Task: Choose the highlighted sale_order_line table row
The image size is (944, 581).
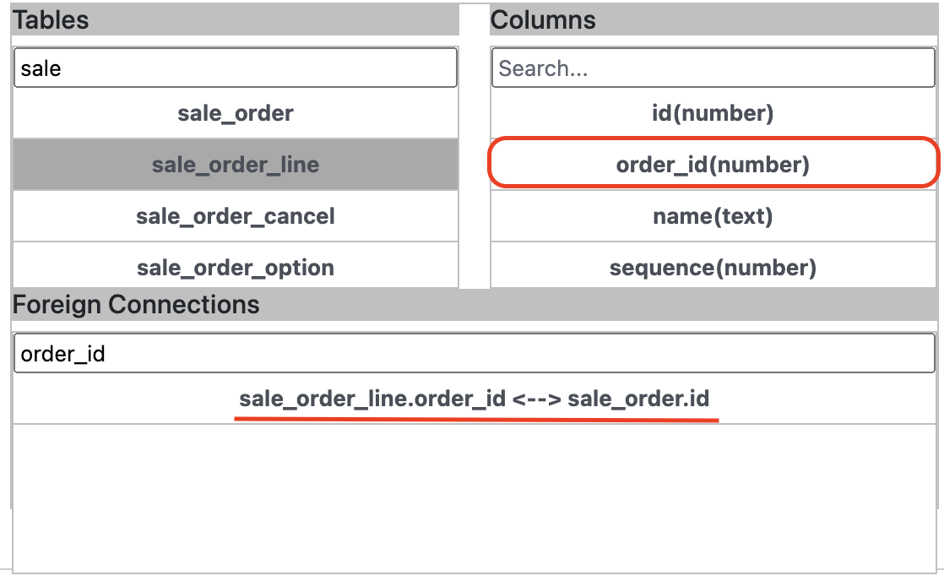Action: 236,165
